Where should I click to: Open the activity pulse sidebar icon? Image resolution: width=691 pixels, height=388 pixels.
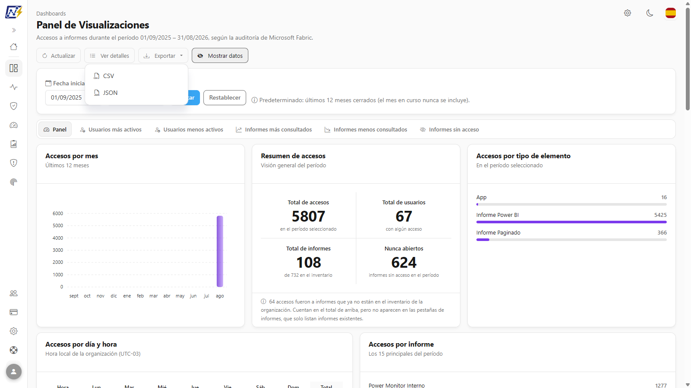tap(14, 87)
